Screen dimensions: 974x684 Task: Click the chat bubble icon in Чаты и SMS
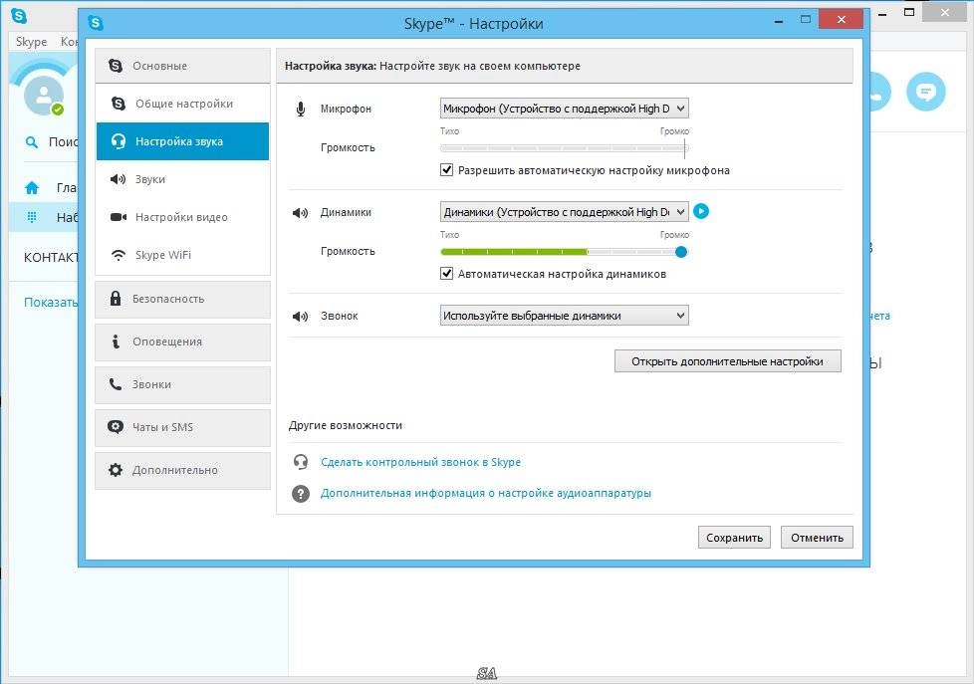(x=116, y=427)
